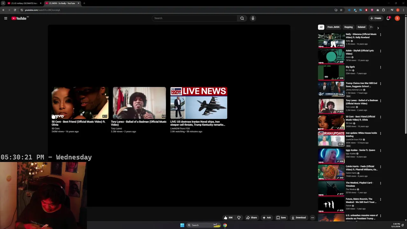Open Chrome three-dot menu
The width and height of the screenshot is (407, 229).
pos(404,10)
